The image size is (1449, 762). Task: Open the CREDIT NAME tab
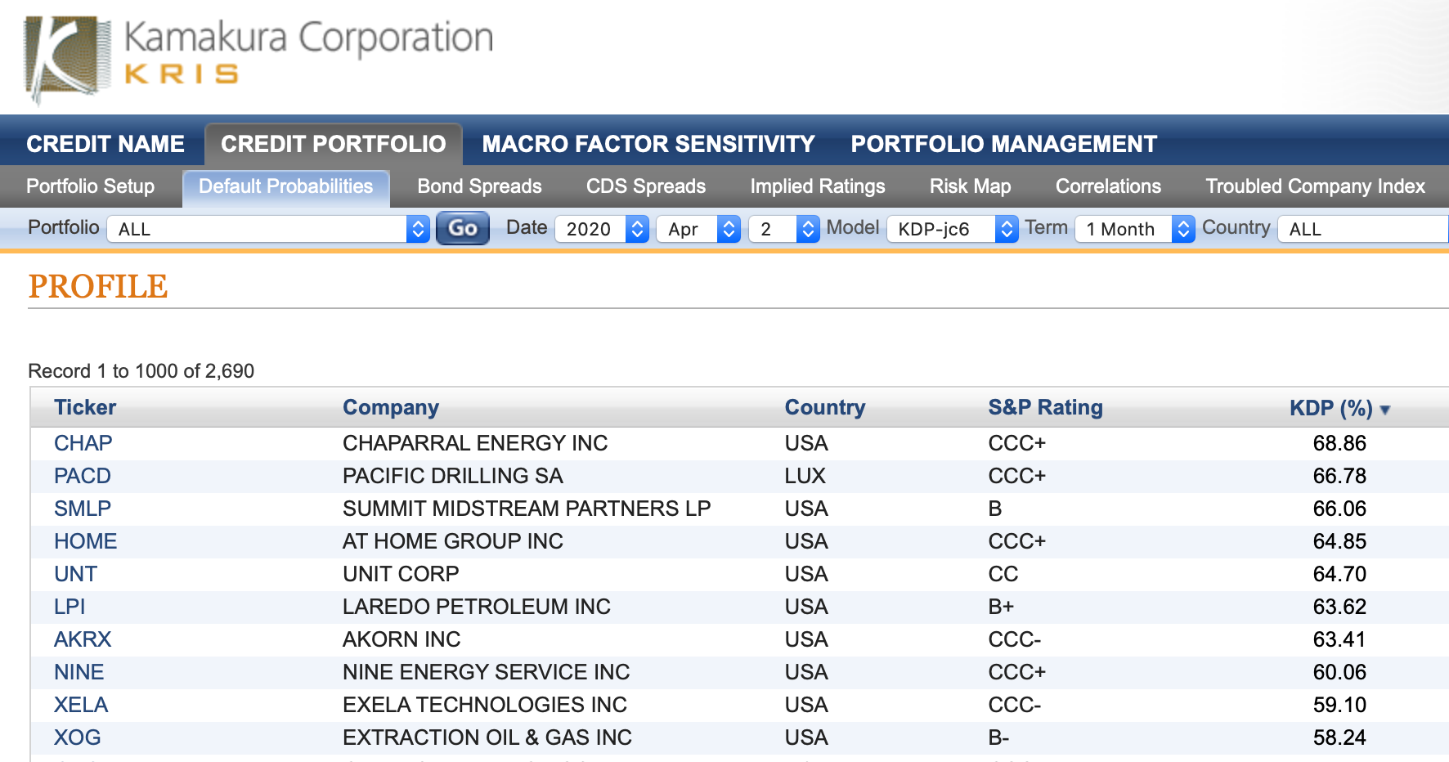tap(105, 144)
